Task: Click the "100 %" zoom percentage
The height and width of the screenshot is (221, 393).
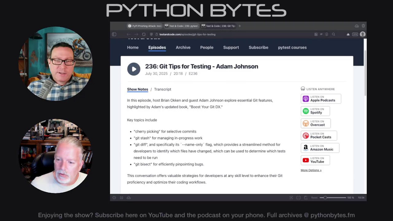Action: [351, 198]
